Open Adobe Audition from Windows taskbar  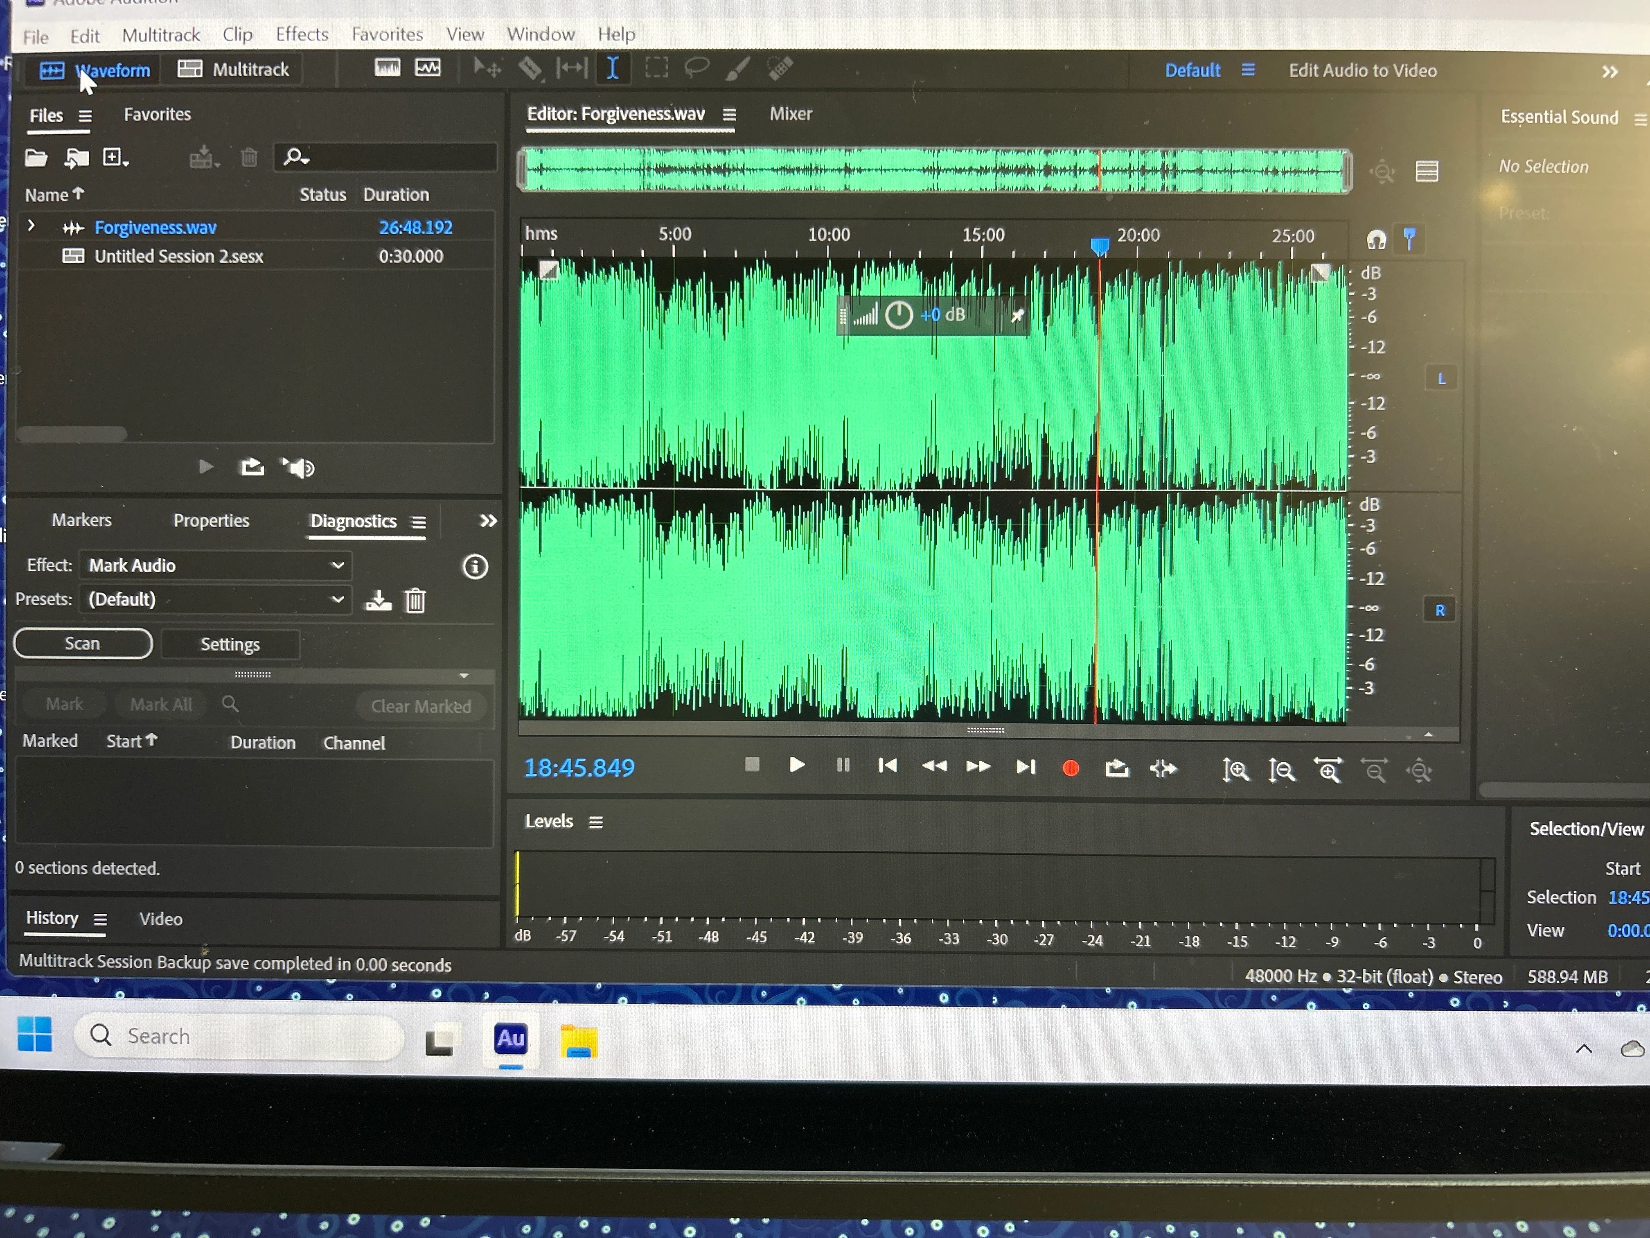click(510, 1039)
